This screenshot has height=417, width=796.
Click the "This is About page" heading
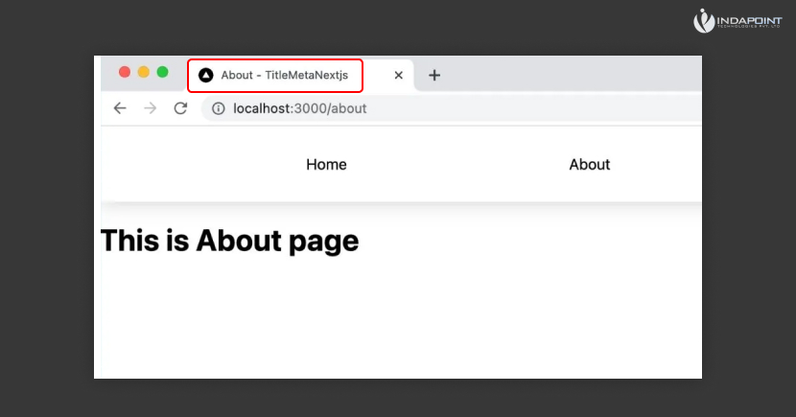(x=229, y=241)
